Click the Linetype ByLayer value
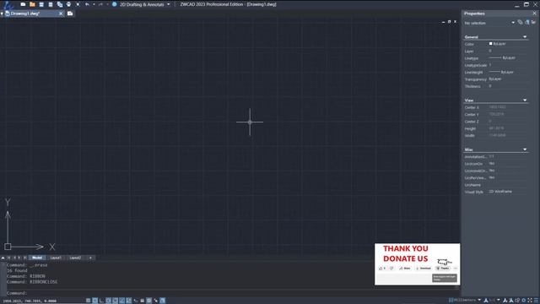The height and width of the screenshot is (304, 540). point(503,58)
